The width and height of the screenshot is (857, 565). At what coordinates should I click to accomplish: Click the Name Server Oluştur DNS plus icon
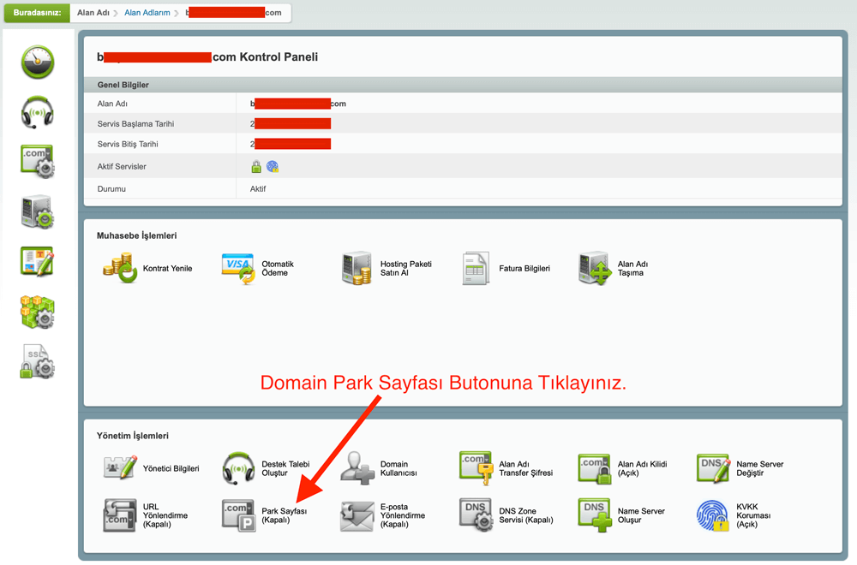(x=596, y=514)
